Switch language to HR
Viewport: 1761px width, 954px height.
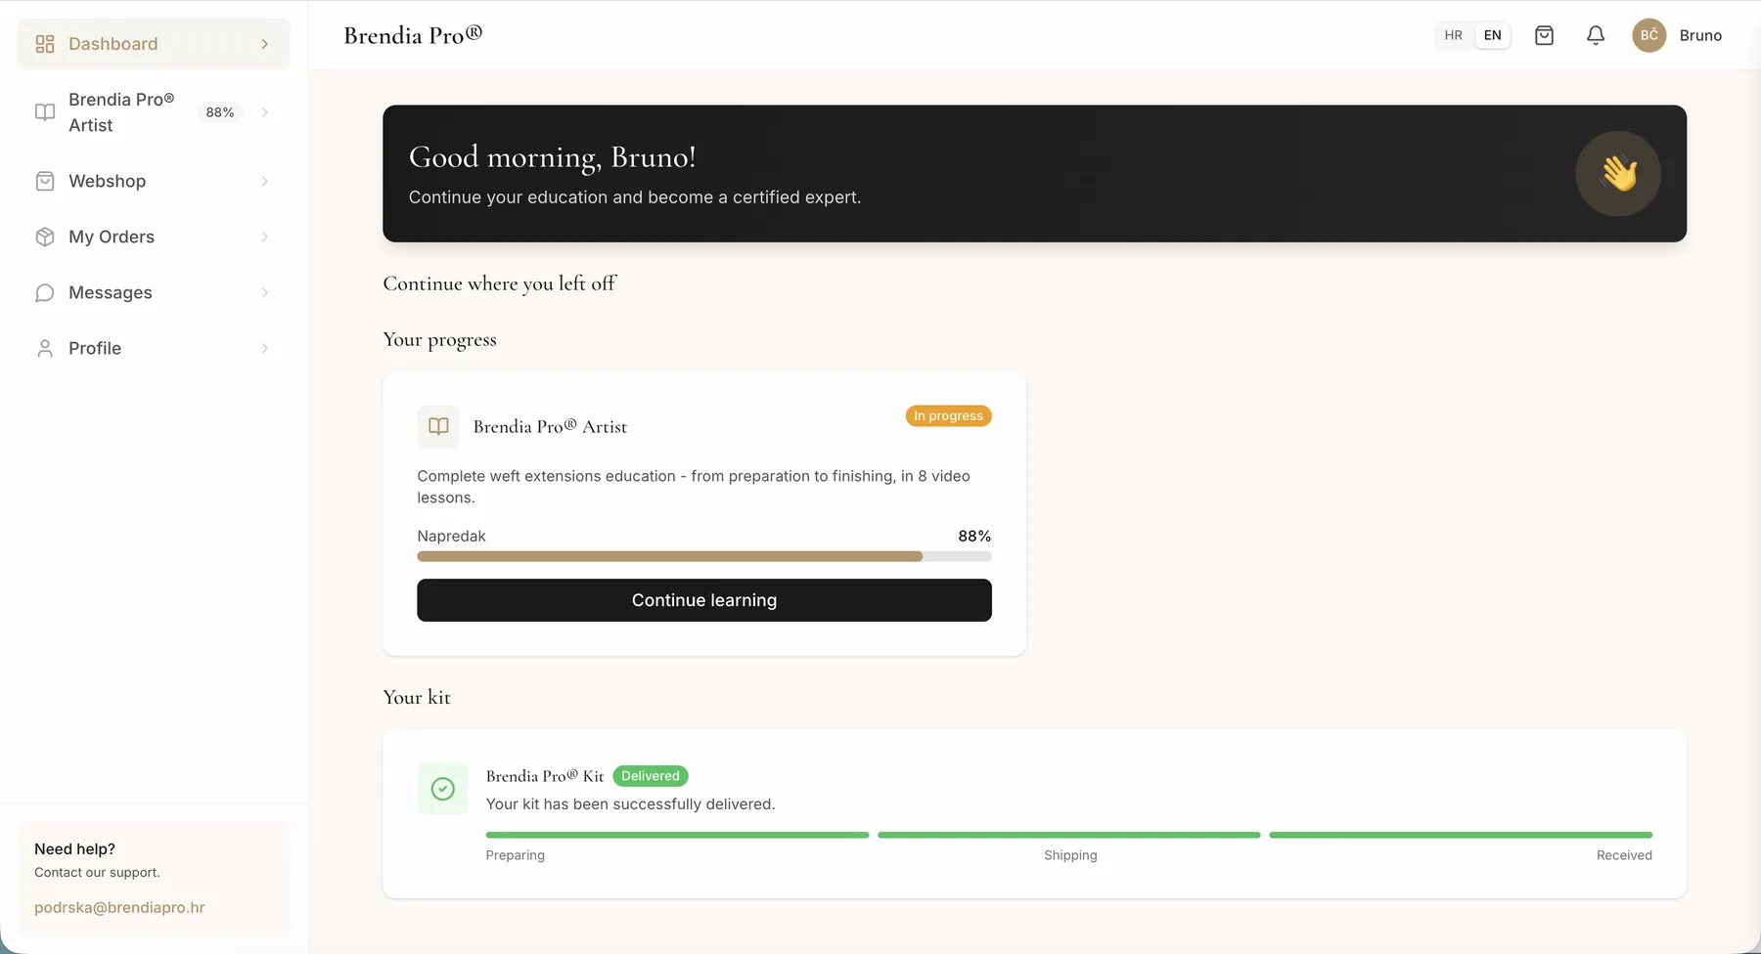coord(1453,35)
